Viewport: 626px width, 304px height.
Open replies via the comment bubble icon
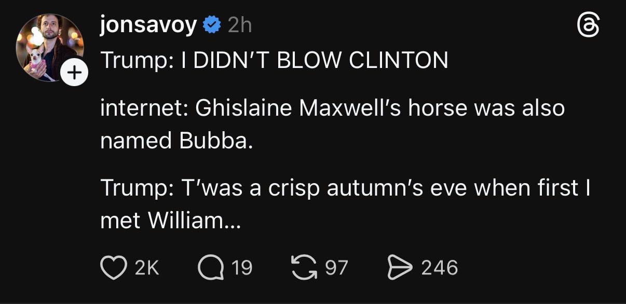(x=211, y=268)
